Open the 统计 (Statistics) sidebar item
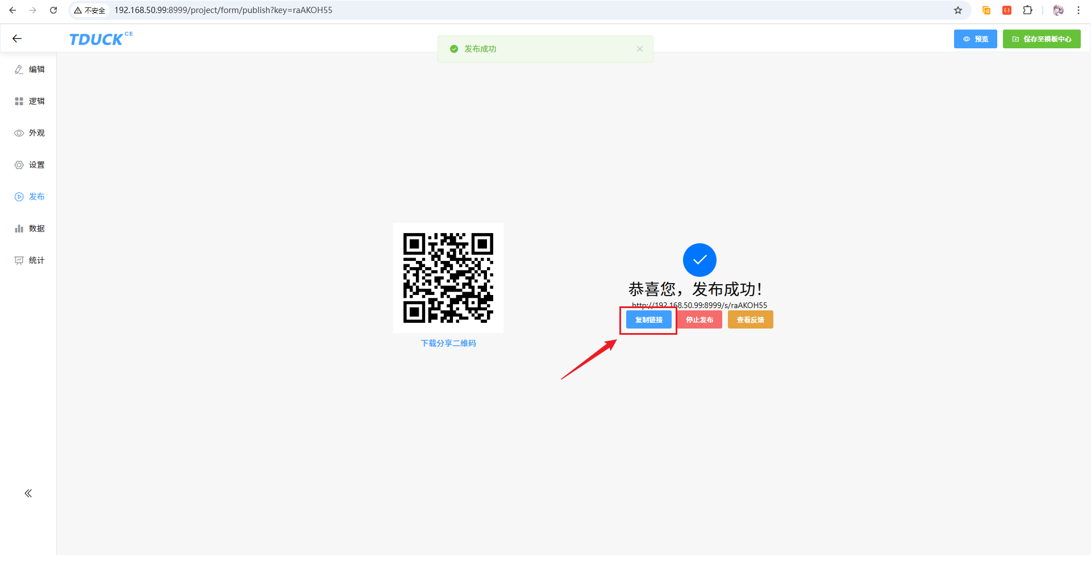Image resolution: width=1091 pixels, height=561 pixels. click(30, 260)
